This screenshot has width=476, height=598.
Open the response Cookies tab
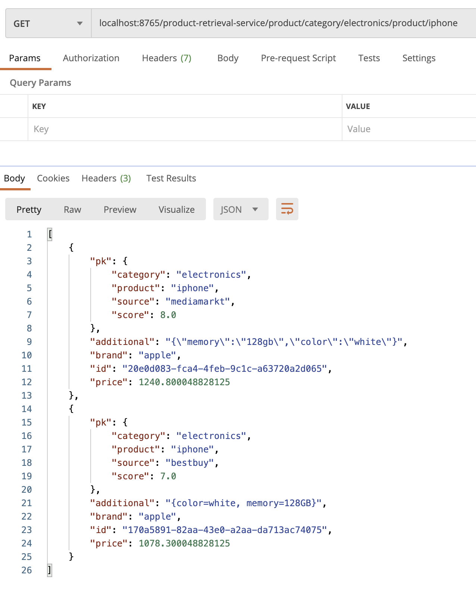point(53,178)
